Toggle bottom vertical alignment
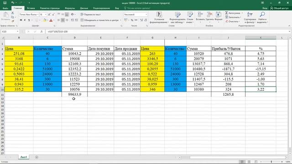Screen dimensions: 292x164 (67, 14)
